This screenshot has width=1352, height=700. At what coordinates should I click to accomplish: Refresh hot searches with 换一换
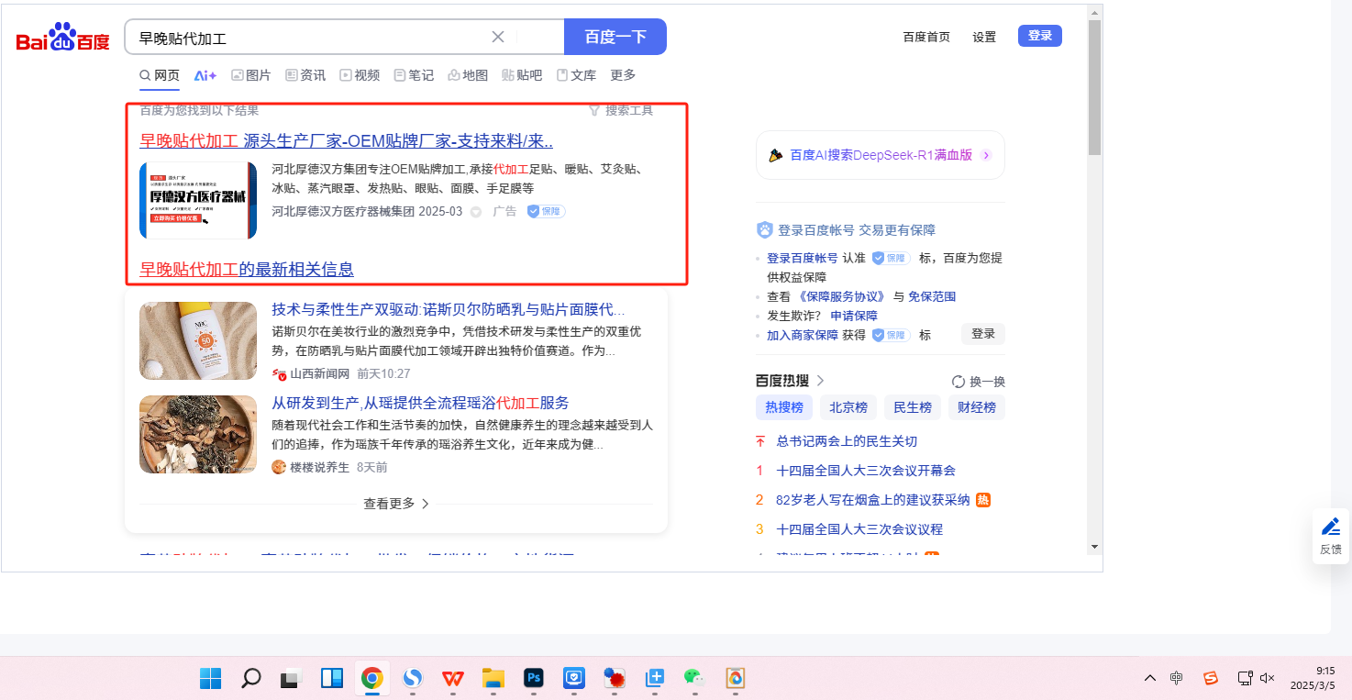(x=978, y=382)
